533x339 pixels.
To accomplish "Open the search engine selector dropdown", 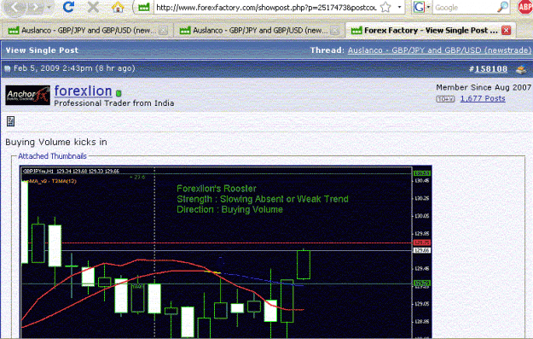I will [x=429, y=7].
